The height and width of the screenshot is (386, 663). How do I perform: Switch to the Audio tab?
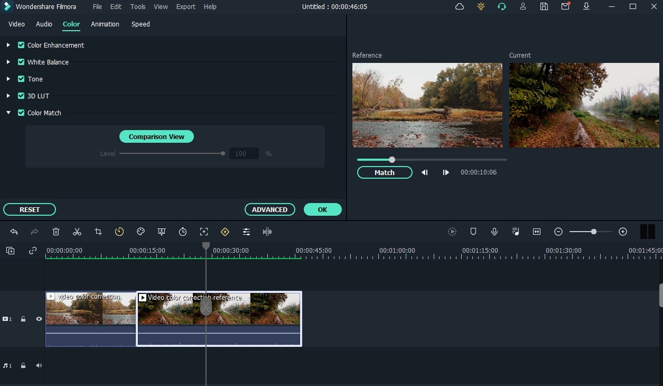44,24
